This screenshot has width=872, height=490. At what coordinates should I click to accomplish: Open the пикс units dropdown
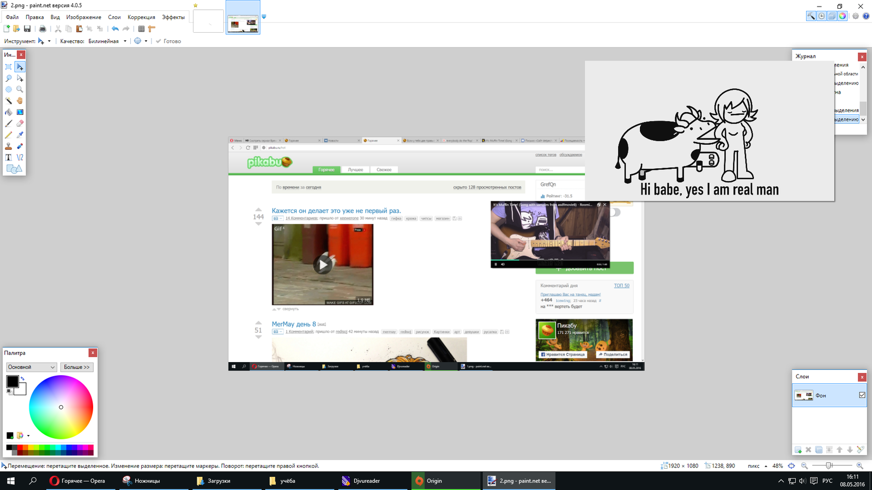click(758, 466)
